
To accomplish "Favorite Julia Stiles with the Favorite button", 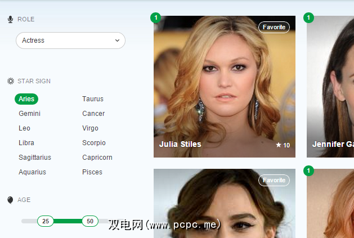I will [274, 28].
